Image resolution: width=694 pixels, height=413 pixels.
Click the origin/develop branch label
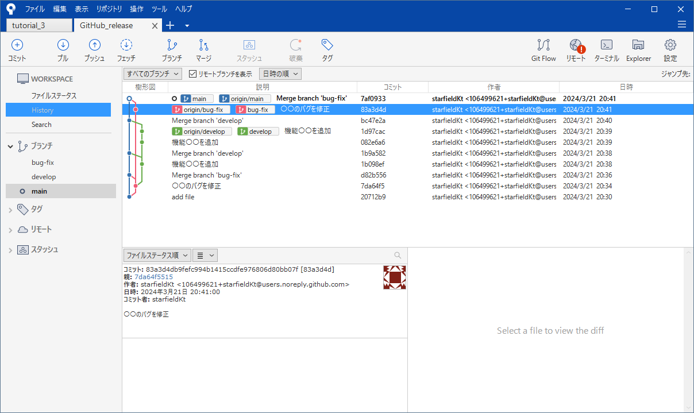202,132
